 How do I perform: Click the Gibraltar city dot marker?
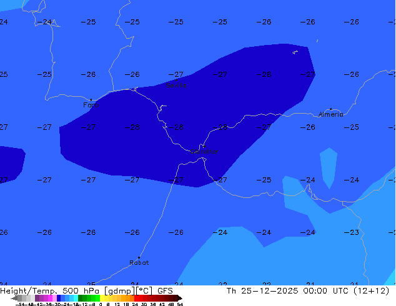click(x=204, y=146)
